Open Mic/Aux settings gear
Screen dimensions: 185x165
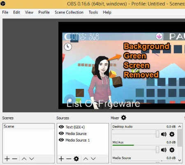point(172,150)
